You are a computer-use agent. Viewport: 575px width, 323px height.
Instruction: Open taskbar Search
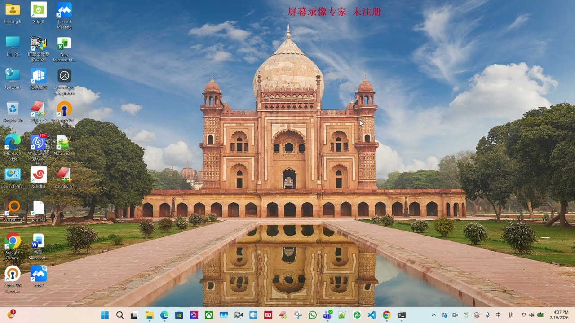(119, 315)
